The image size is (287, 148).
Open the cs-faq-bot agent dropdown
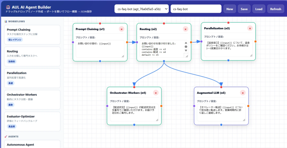coord(142,9)
